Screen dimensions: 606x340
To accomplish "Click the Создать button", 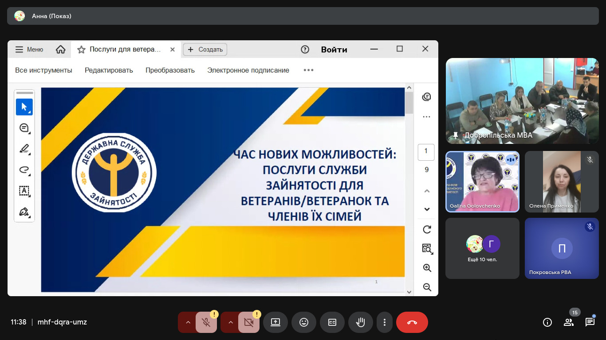I will pos(205,50).
